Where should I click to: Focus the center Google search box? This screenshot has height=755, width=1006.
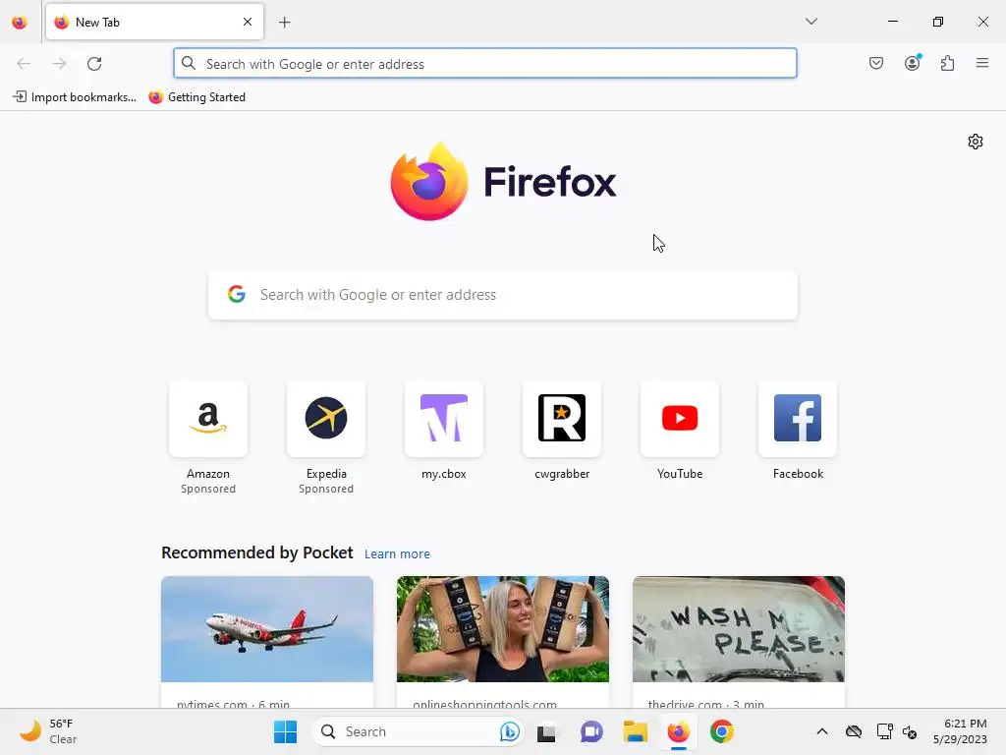(503, 295)
